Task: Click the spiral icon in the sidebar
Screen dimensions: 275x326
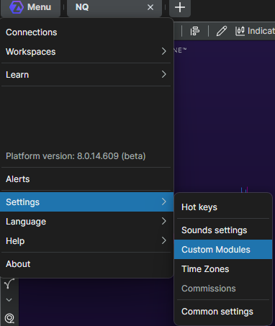Action: click(x=9, y=319)
